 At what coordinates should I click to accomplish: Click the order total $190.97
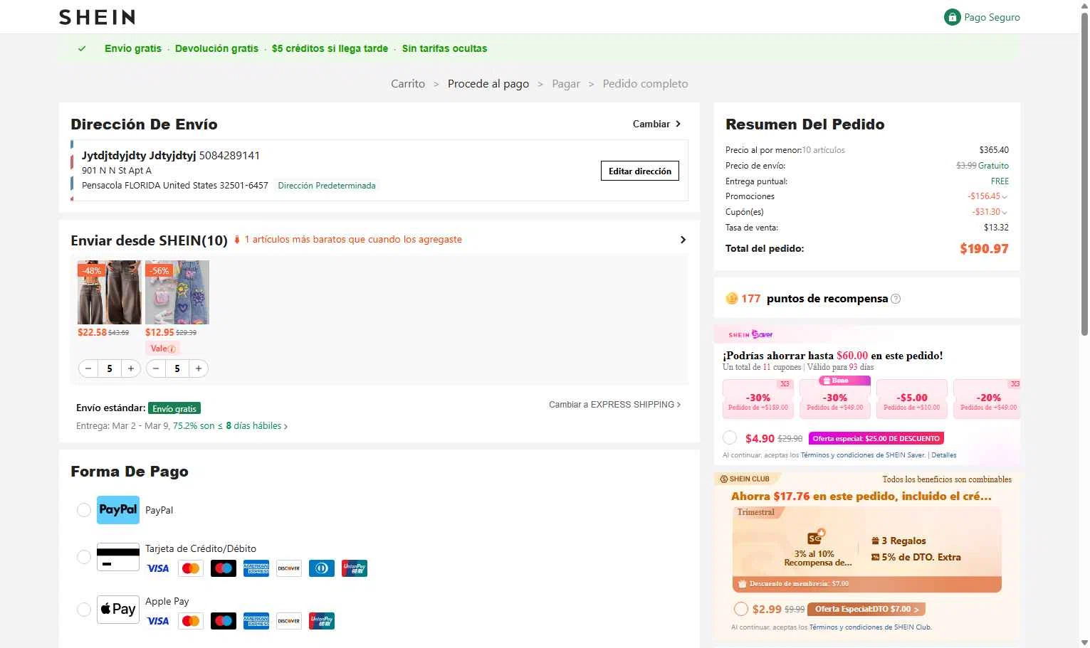click(x=984, y=249)
